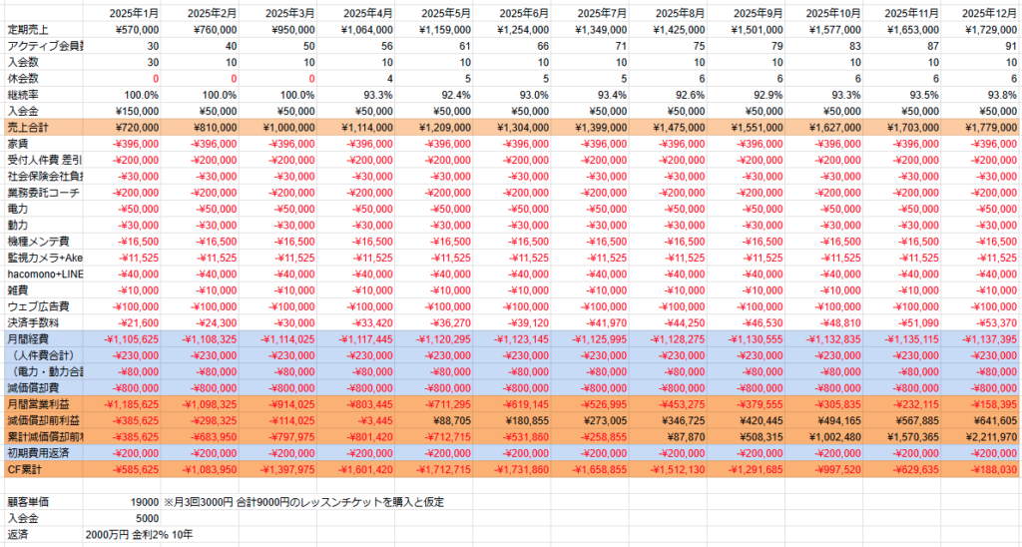The image size is (1022, 547).
Task: Select the -¥801,420 cumulative profit cell
Action: [x=356, y=437]
